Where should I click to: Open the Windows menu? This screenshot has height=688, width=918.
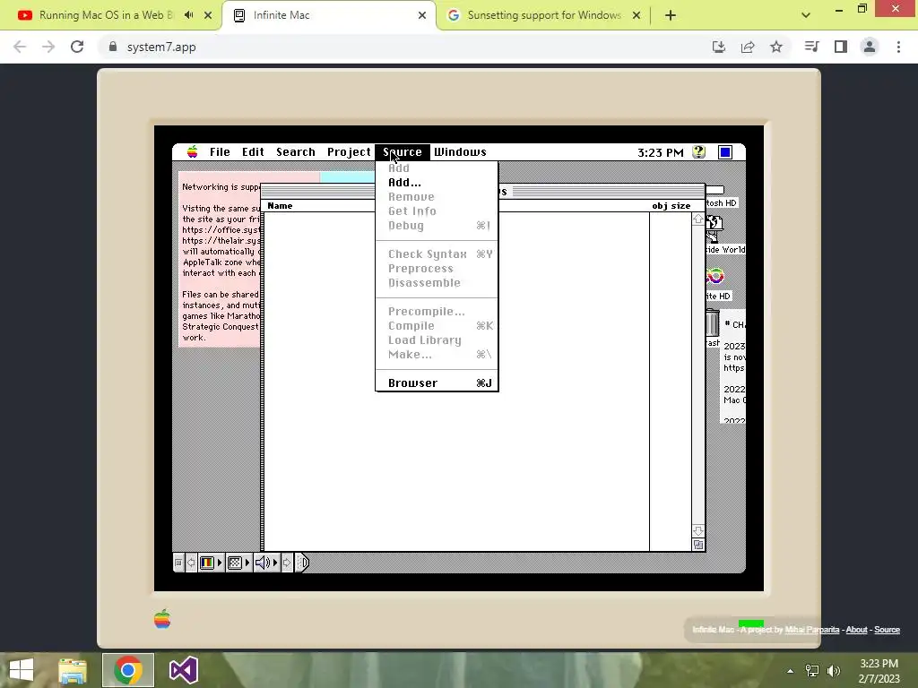pyautogui.click(x=460, y=152)
